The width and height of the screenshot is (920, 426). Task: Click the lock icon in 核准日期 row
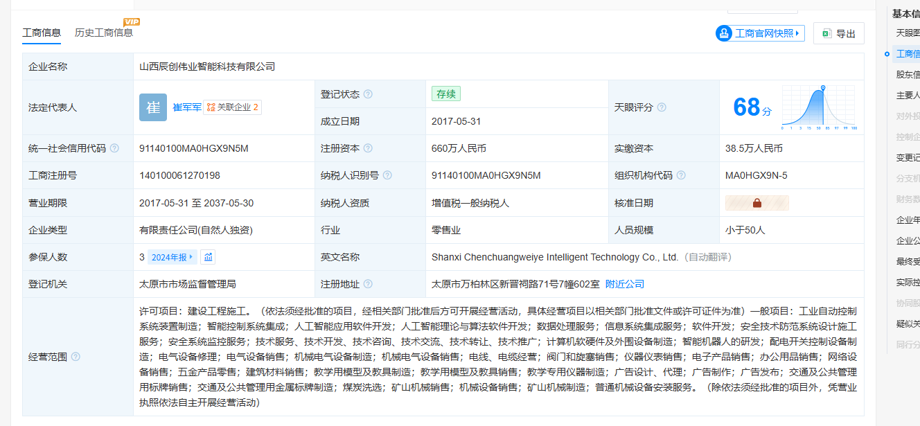(x=757, y=203)
